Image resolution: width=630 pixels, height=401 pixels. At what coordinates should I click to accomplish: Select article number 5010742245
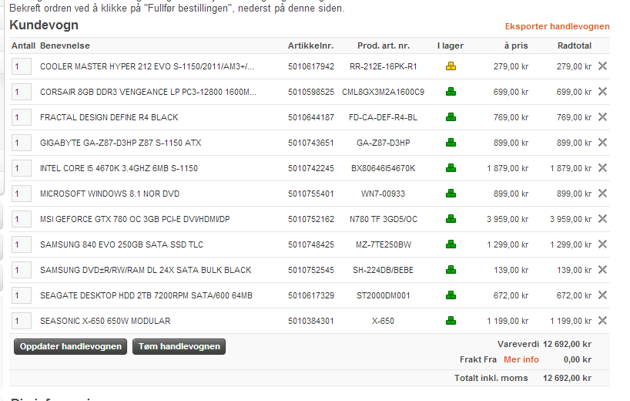click(x=311, y=168)
